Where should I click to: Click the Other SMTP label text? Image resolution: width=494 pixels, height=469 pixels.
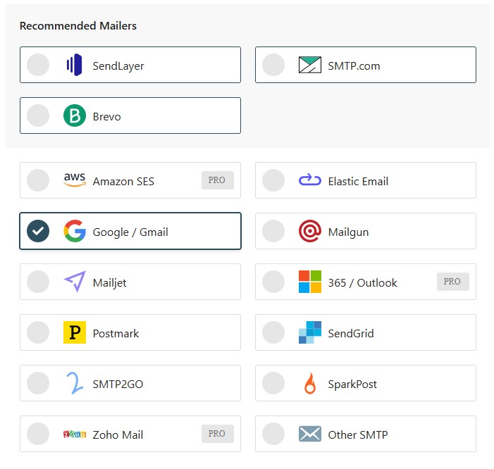(358, 435)
